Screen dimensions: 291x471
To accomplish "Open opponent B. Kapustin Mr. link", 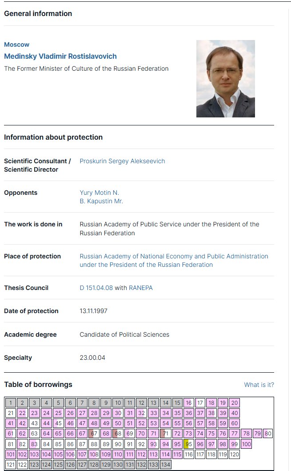I will pos(101,201).
